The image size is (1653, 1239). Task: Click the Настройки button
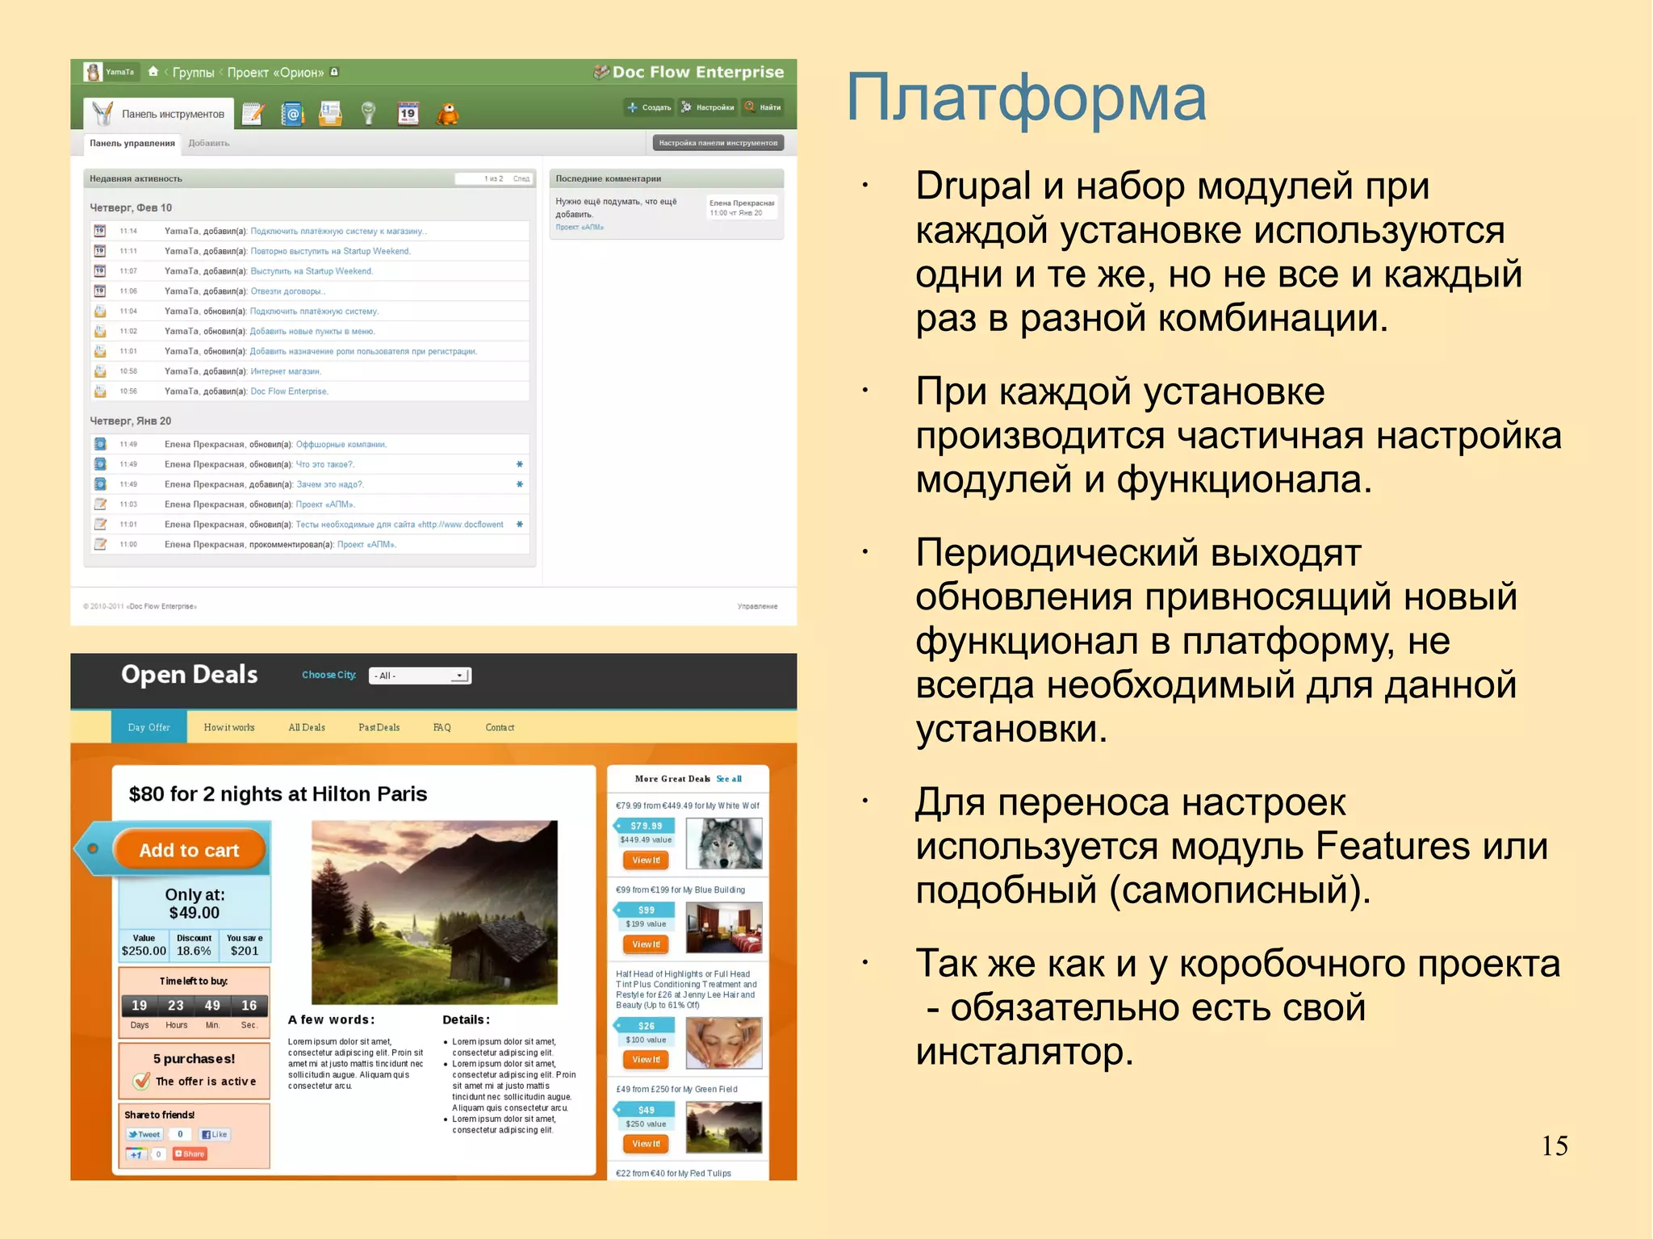708,107
